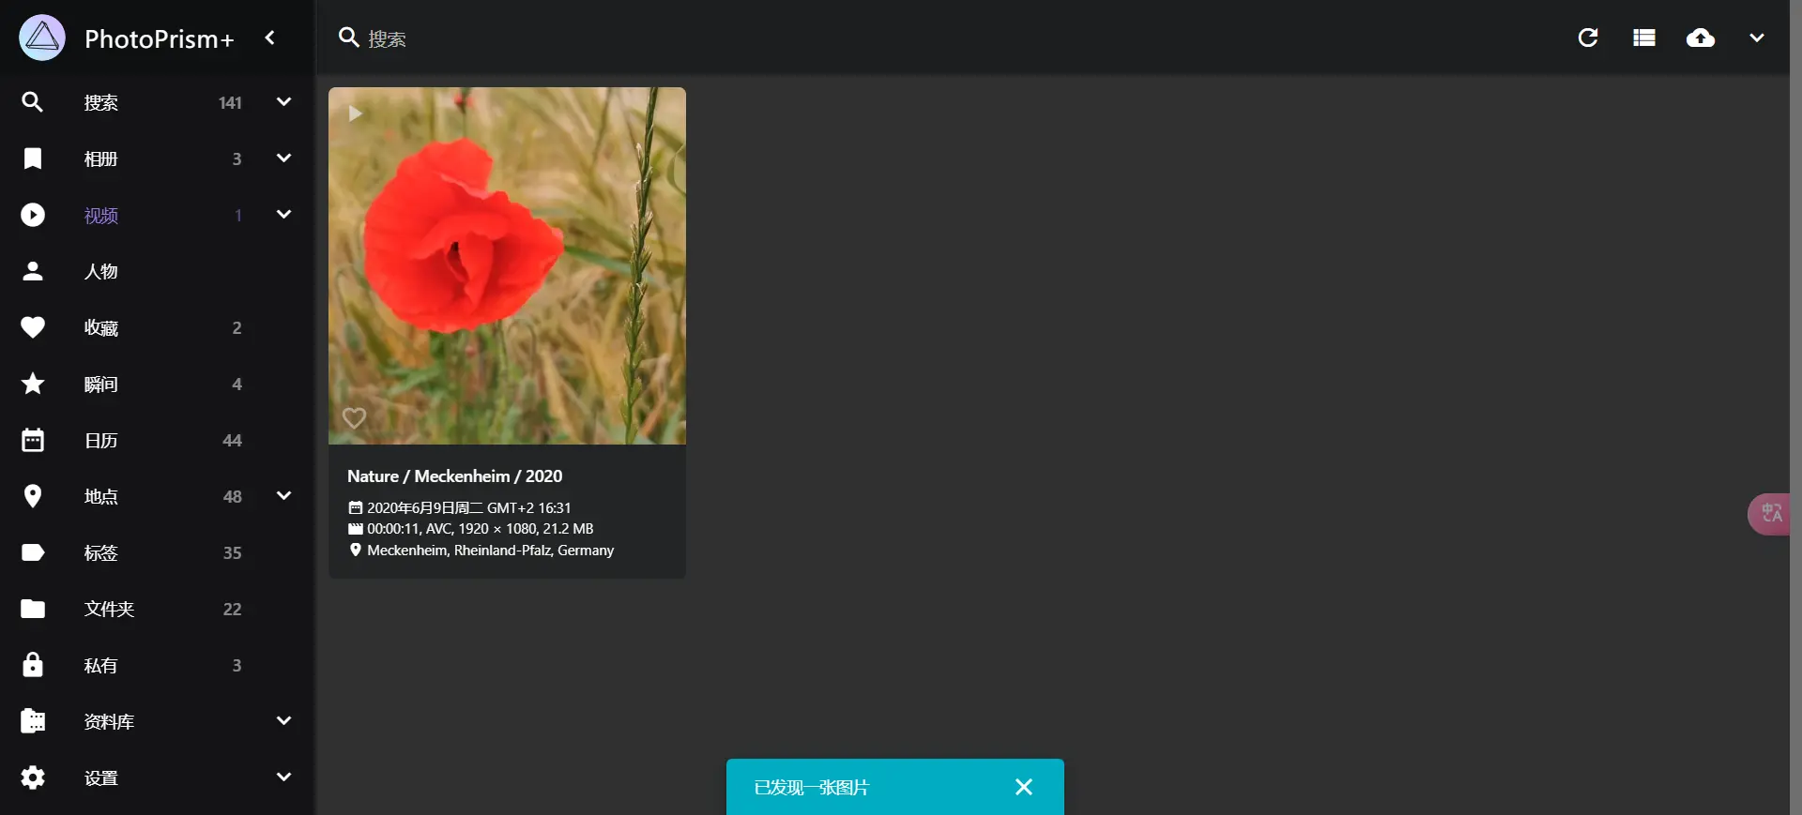Click the title Nature / Meckenheim / 2020
This screenshot has width=1802, height=815.
pos(455,476)
